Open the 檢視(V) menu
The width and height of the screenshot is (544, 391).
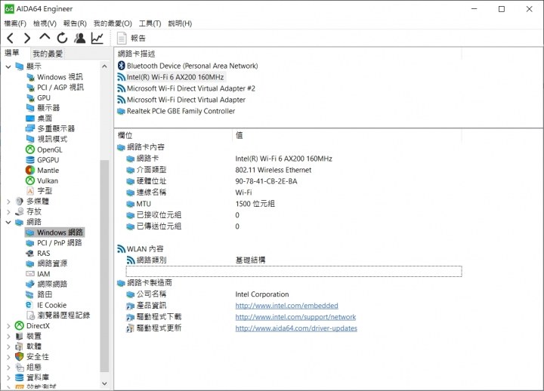click(x=45, y=23)
